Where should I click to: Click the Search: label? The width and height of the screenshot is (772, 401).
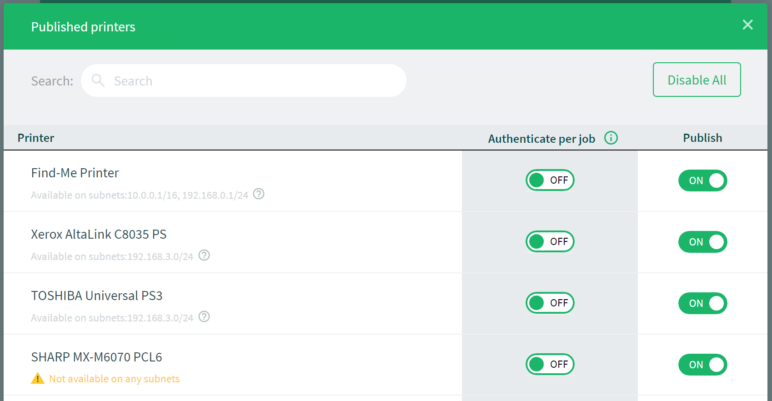(52, 81)
